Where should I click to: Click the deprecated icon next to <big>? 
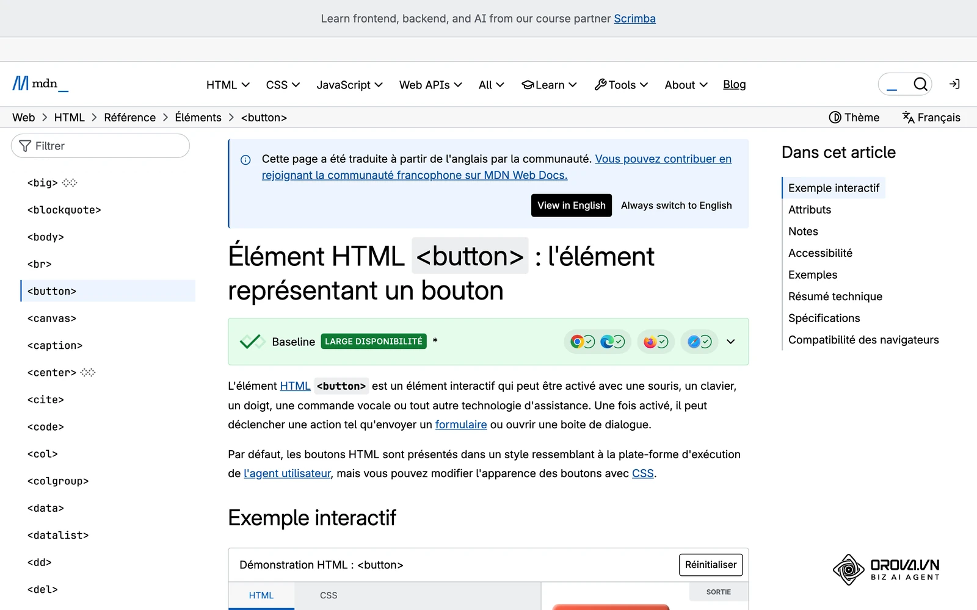[x=70, y=182]
